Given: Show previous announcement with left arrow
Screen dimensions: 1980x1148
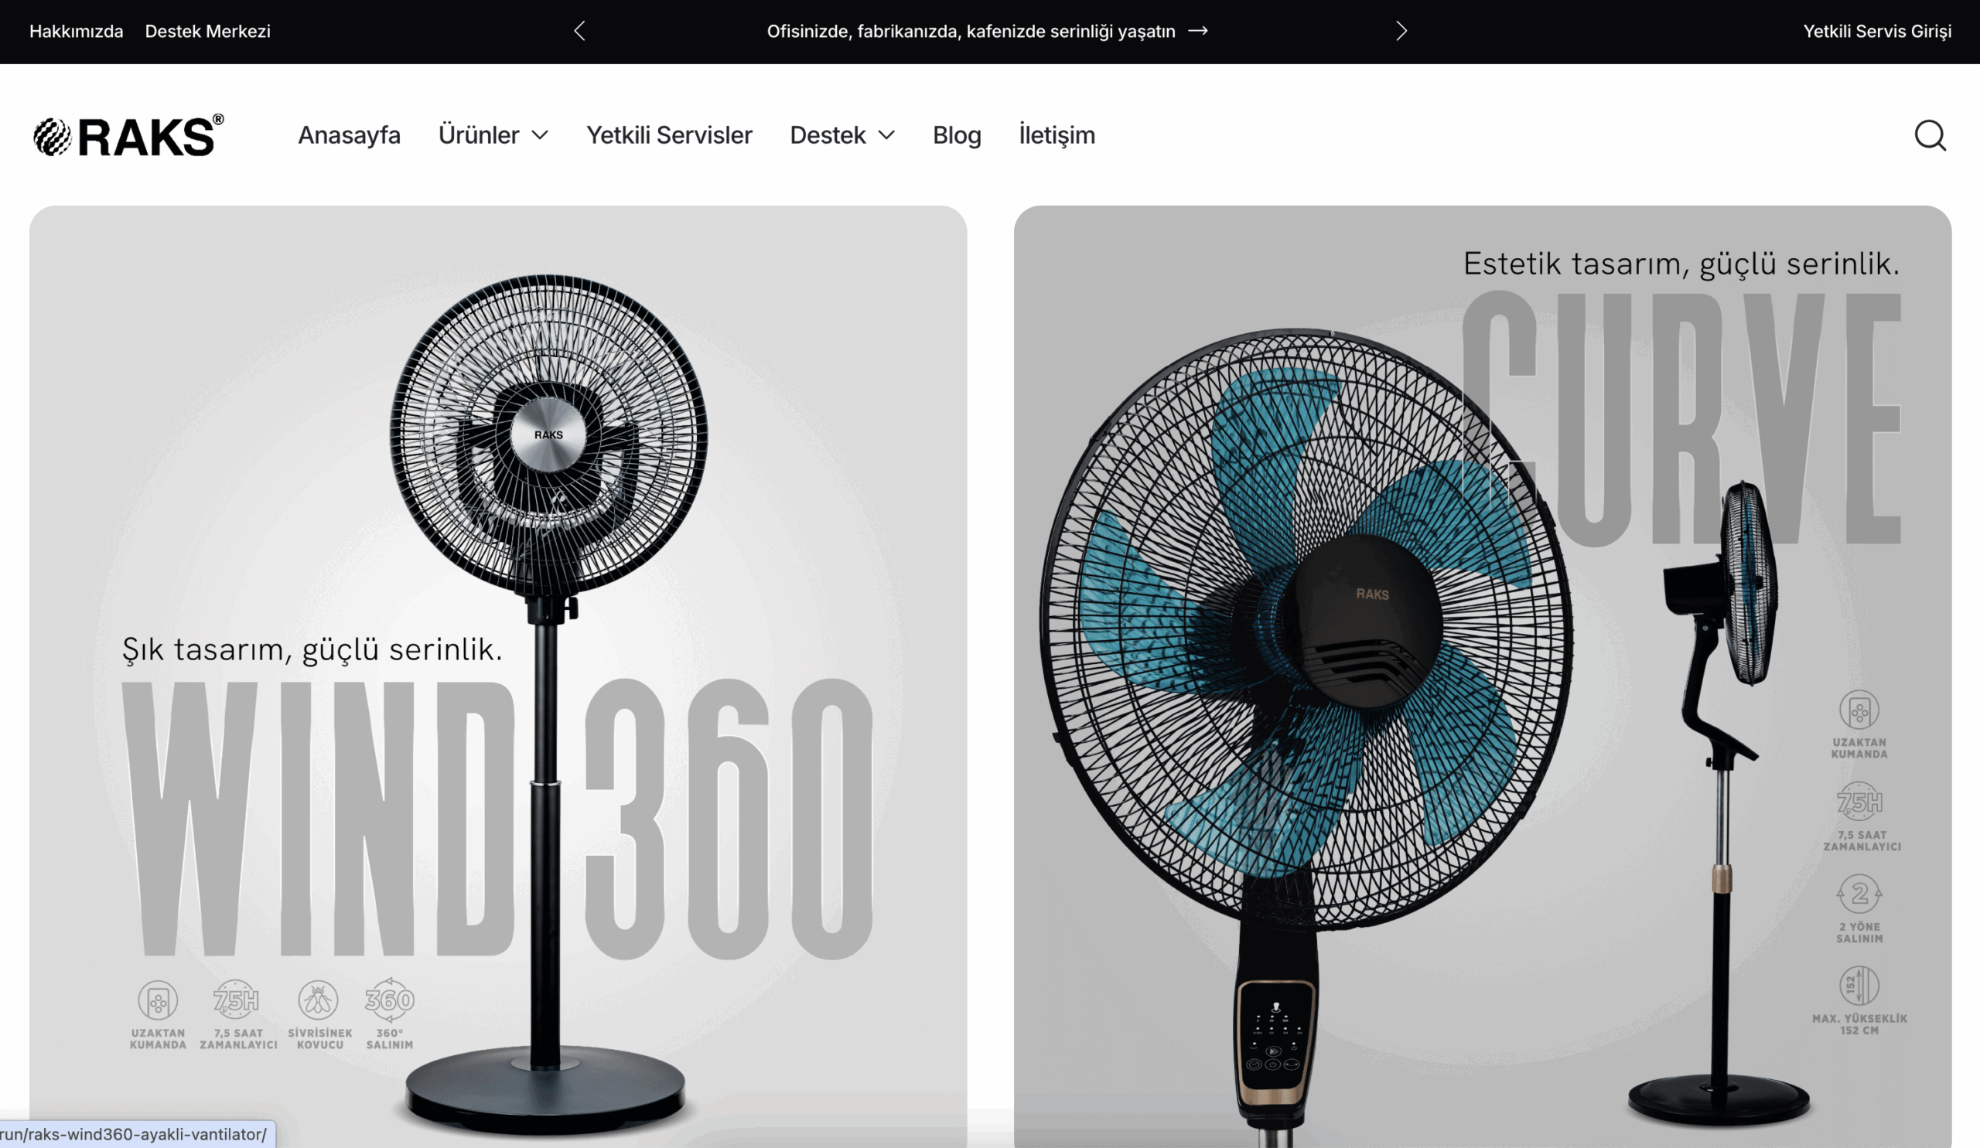Looking at the screenshot, I should (x=579, y=32).
